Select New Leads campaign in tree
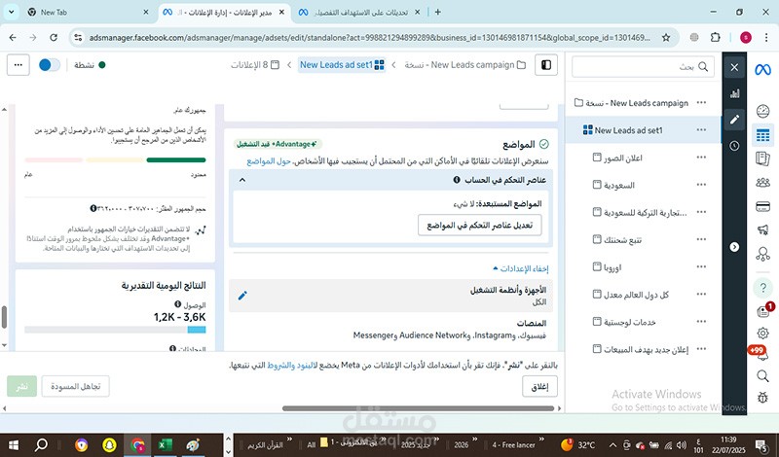779x457 pixels. [x=631, y=103]
